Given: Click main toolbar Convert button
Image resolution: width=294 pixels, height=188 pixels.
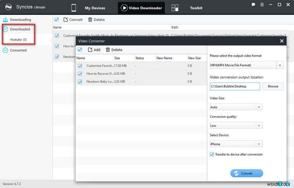Looking at the screenshot, I should coord(73,20).
